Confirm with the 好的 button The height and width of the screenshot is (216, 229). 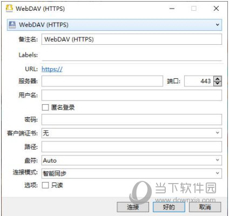tap(169, 207)
